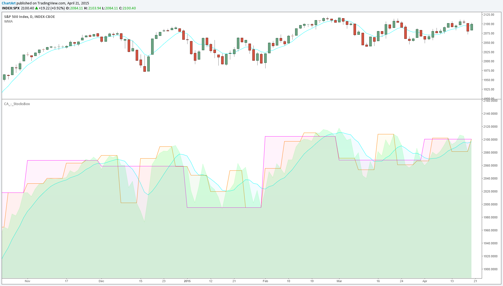Click the 1960.0000 indicator axis label
The image size is (503, 286).
click(x=490, y=230)
